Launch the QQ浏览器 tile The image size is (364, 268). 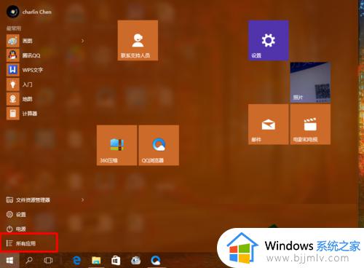[159, 146]
